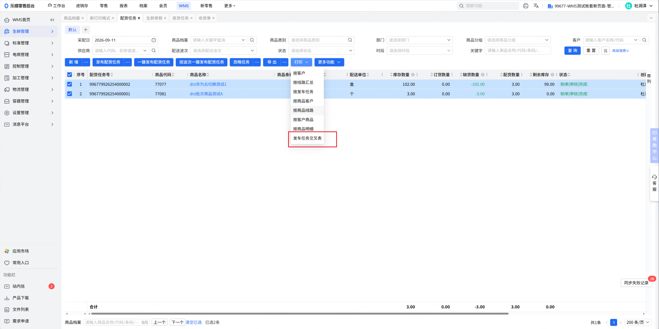Image resolution: width=659 pixels, height=329 pixels.
Task: Open the language translation icon
Action: pos(536,6)
